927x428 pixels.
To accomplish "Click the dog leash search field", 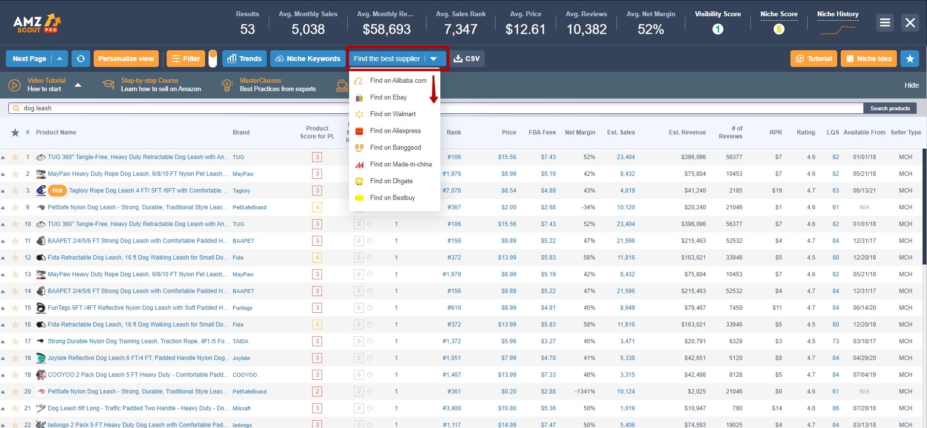I will (x=436, y=108).
